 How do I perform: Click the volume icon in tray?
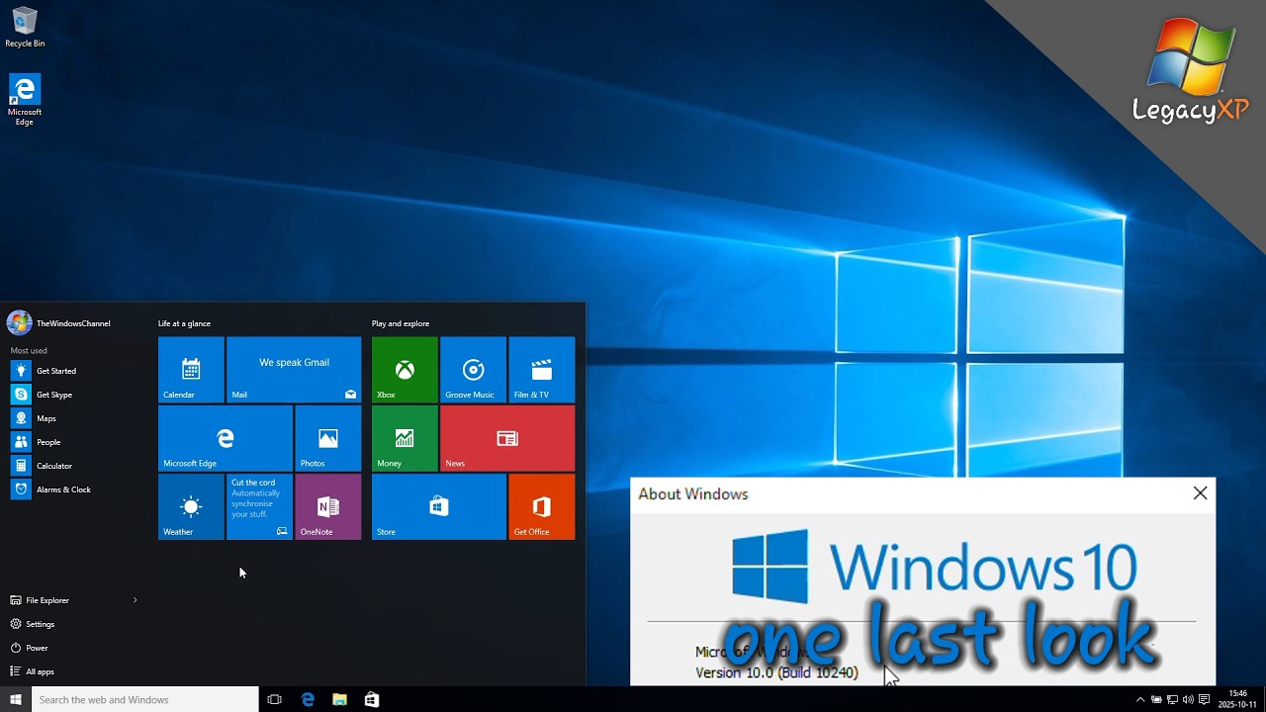tap(1188, 699)
